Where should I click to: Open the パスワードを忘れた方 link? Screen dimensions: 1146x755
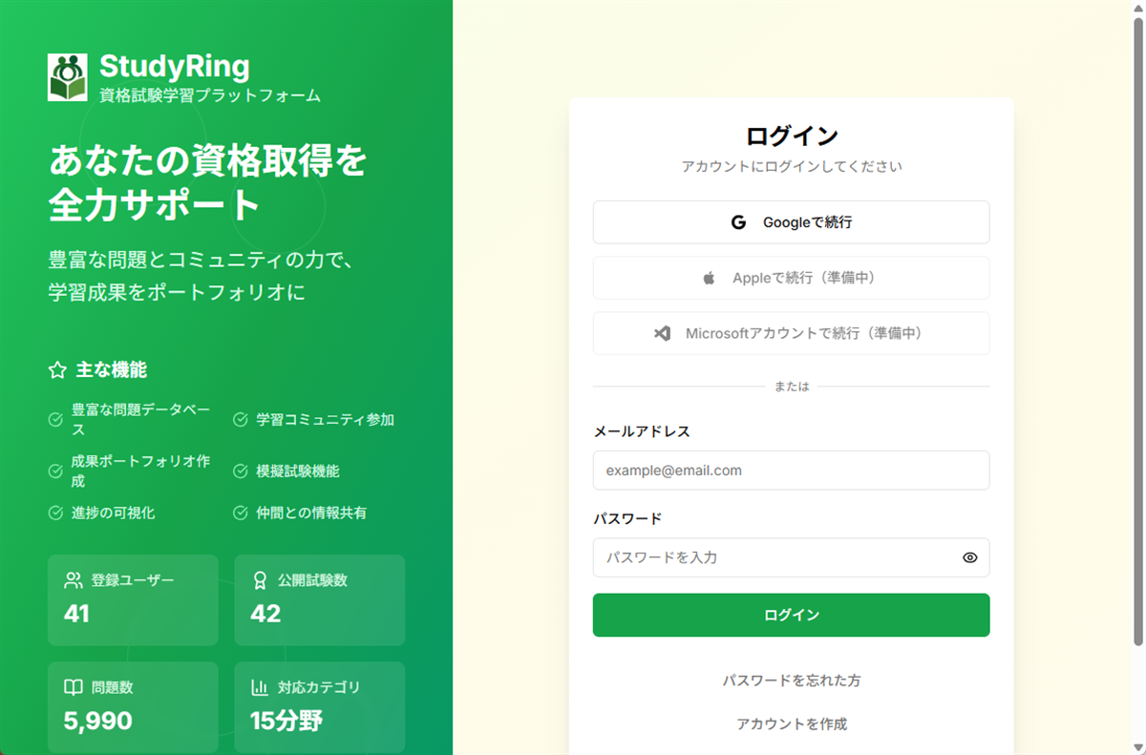pos(791,681)
